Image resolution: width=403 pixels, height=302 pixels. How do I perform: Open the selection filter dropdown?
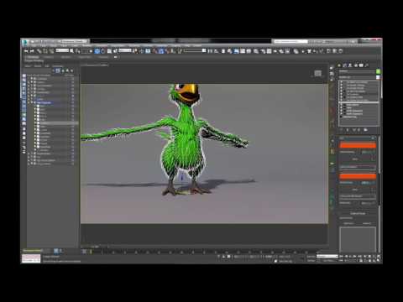[x=62, y=50]
